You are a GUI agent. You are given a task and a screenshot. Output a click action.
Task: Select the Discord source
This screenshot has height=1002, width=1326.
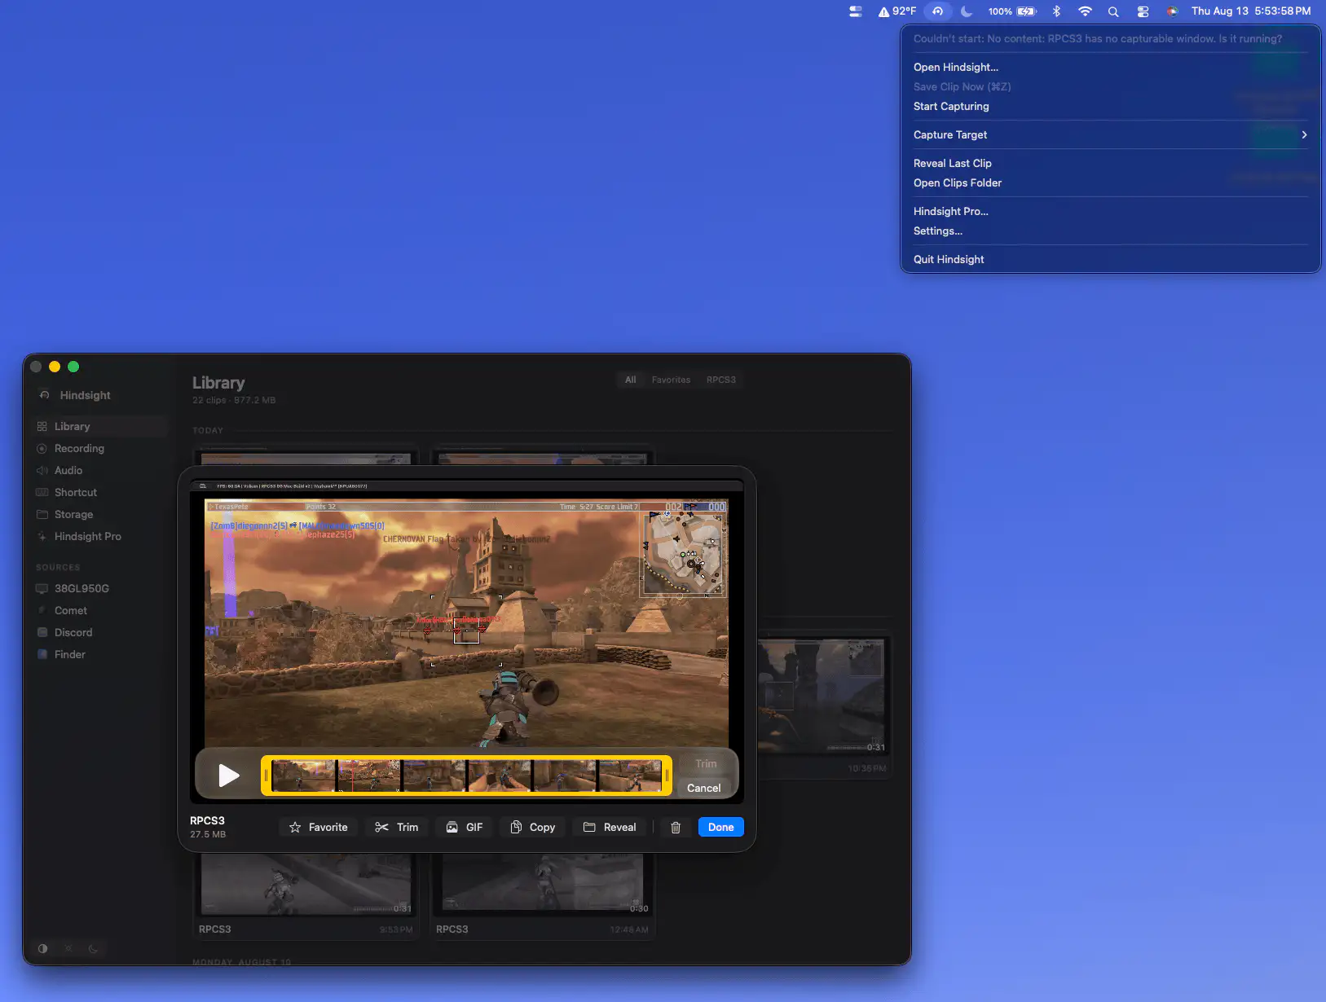point(99,632)
